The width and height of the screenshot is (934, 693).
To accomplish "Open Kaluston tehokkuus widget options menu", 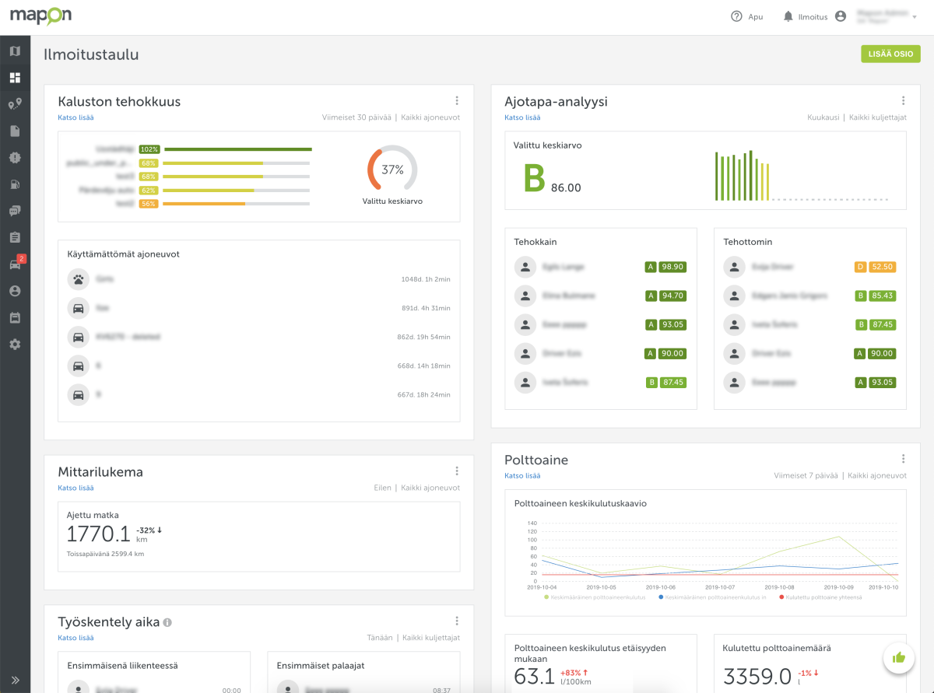I will (x=457, y=101).
